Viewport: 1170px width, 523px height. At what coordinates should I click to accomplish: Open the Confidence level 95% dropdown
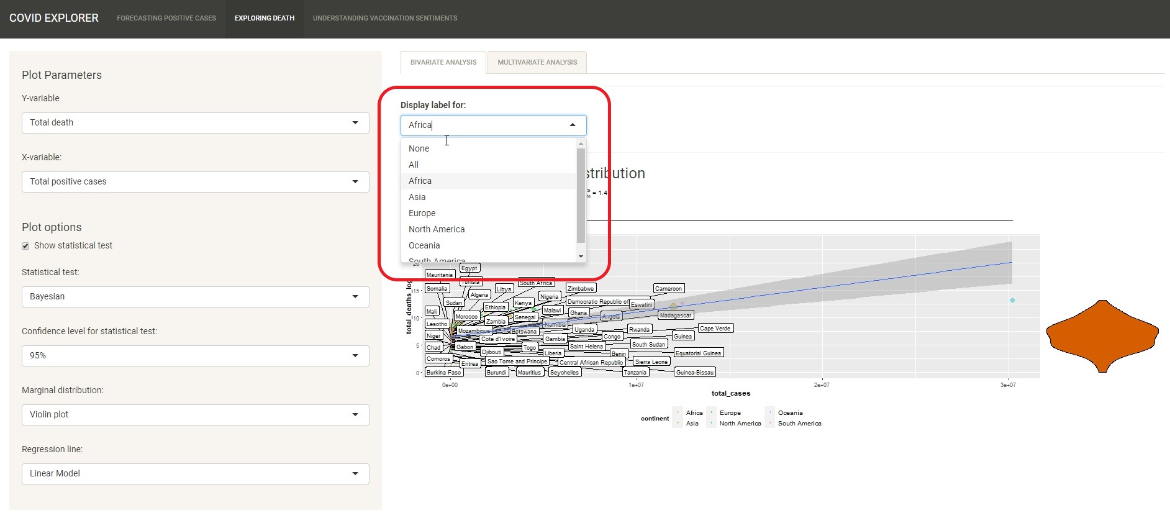point(195,356)
